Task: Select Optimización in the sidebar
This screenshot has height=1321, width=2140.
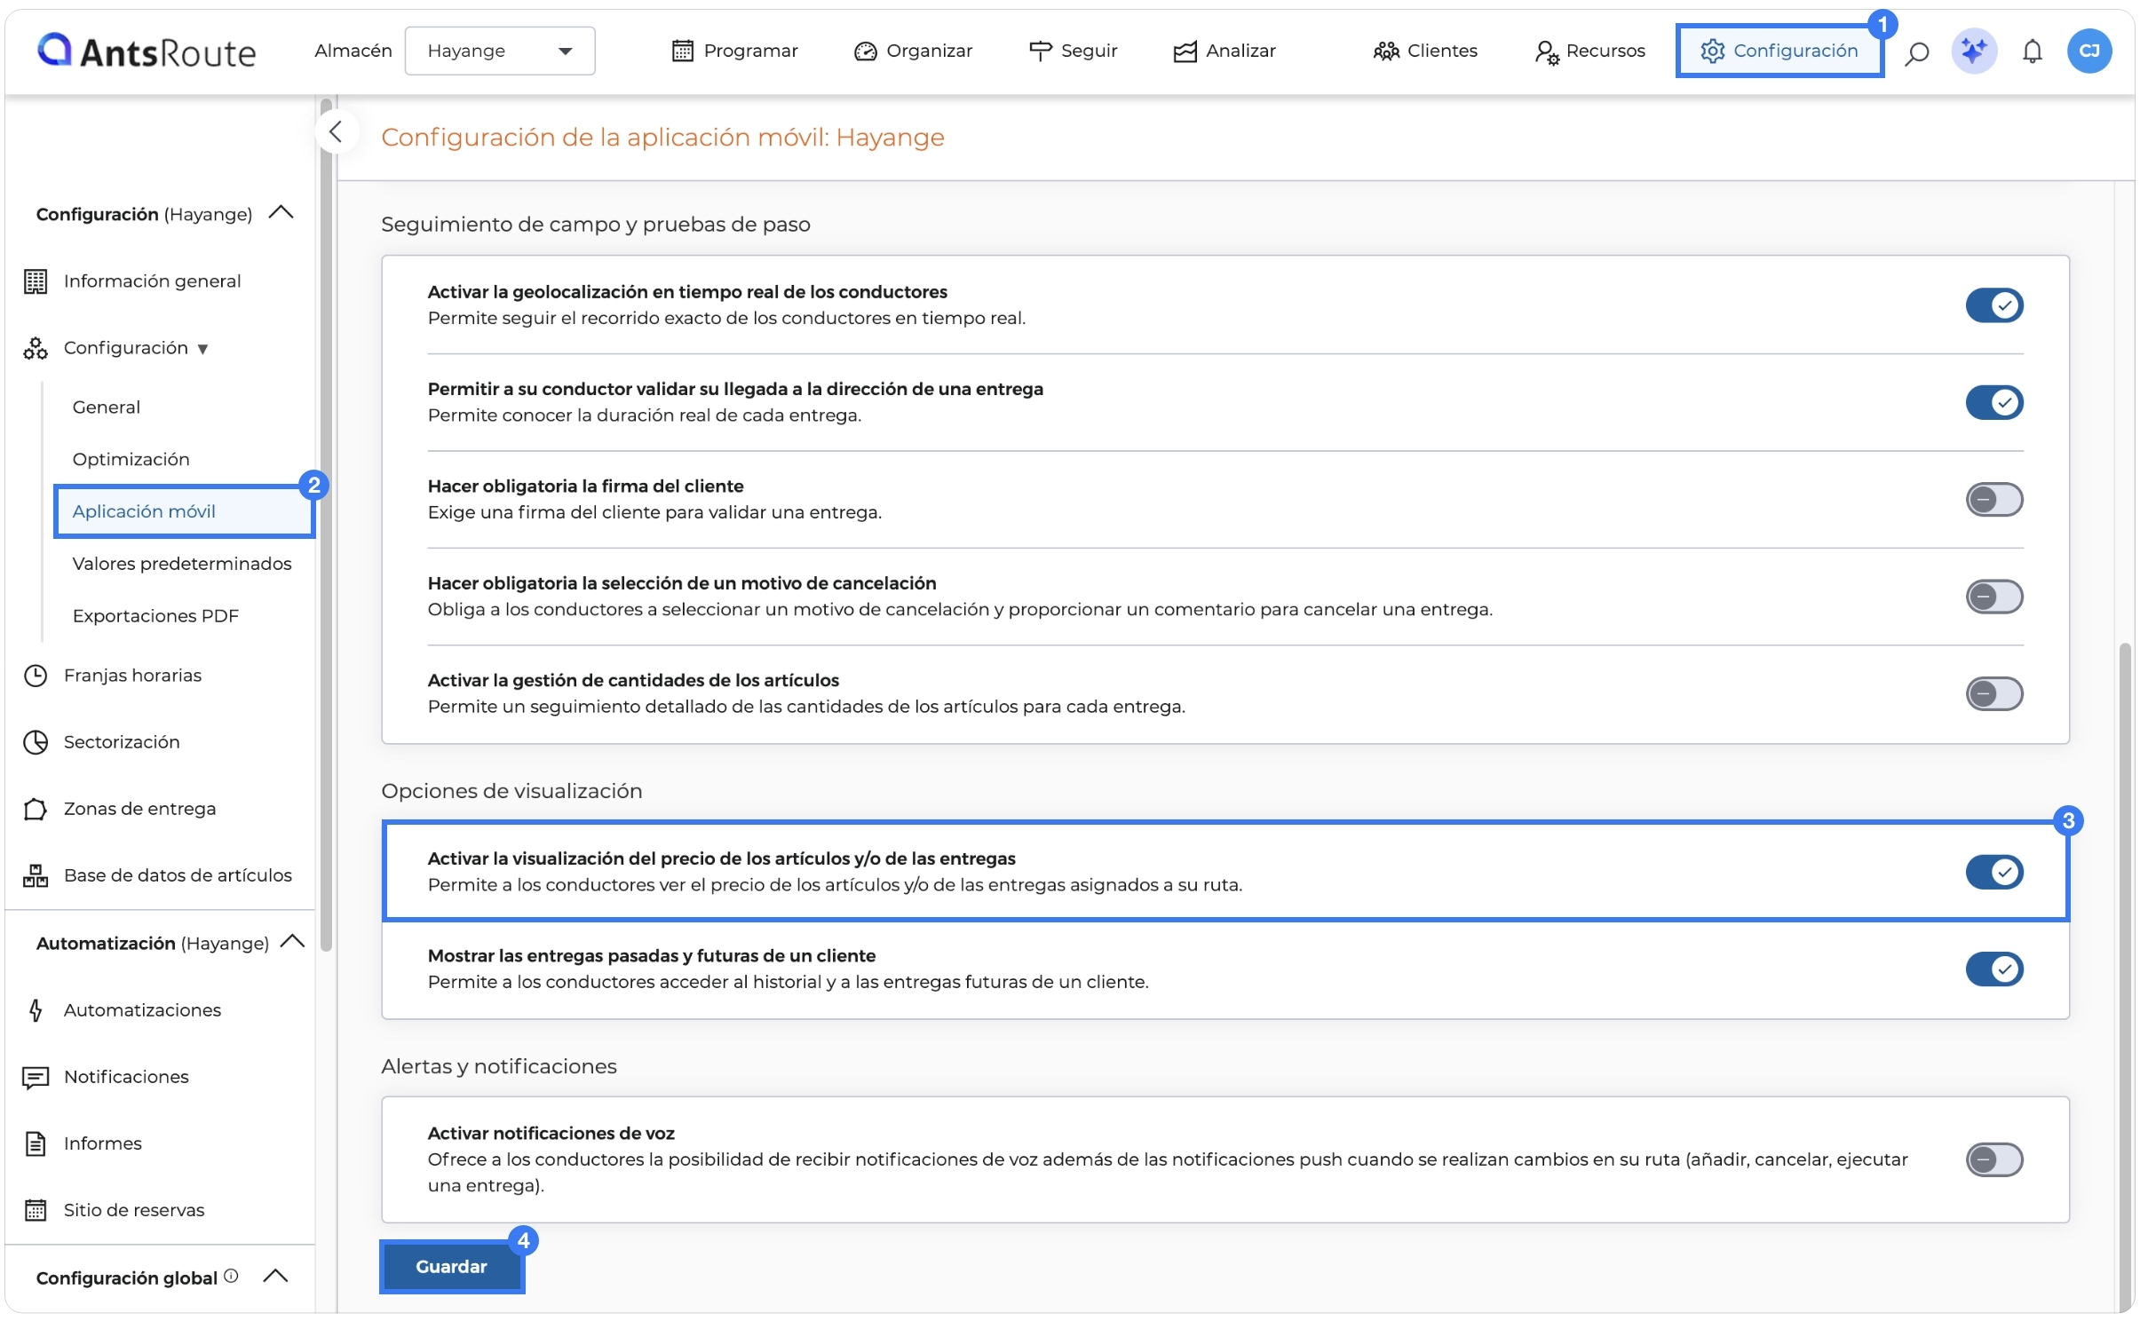Action: [x=131, y=459]
